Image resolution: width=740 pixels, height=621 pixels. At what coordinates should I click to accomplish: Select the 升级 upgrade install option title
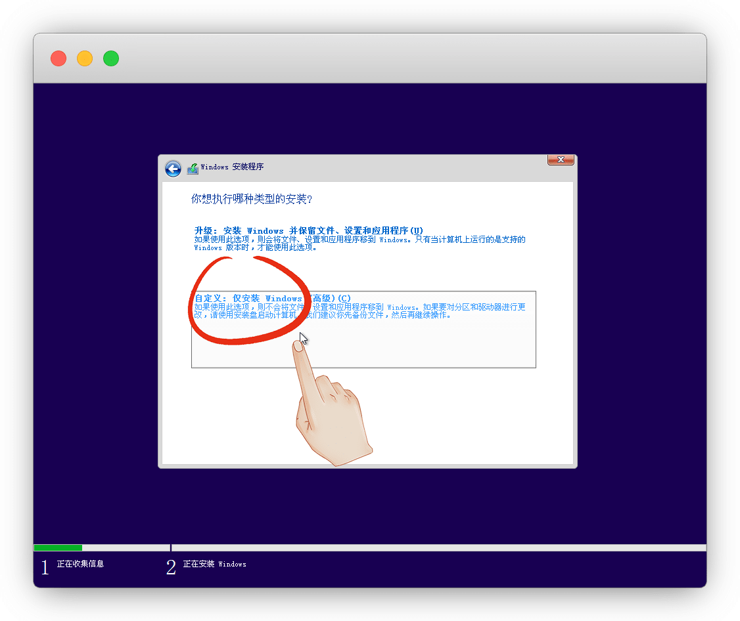pos(308,230)
